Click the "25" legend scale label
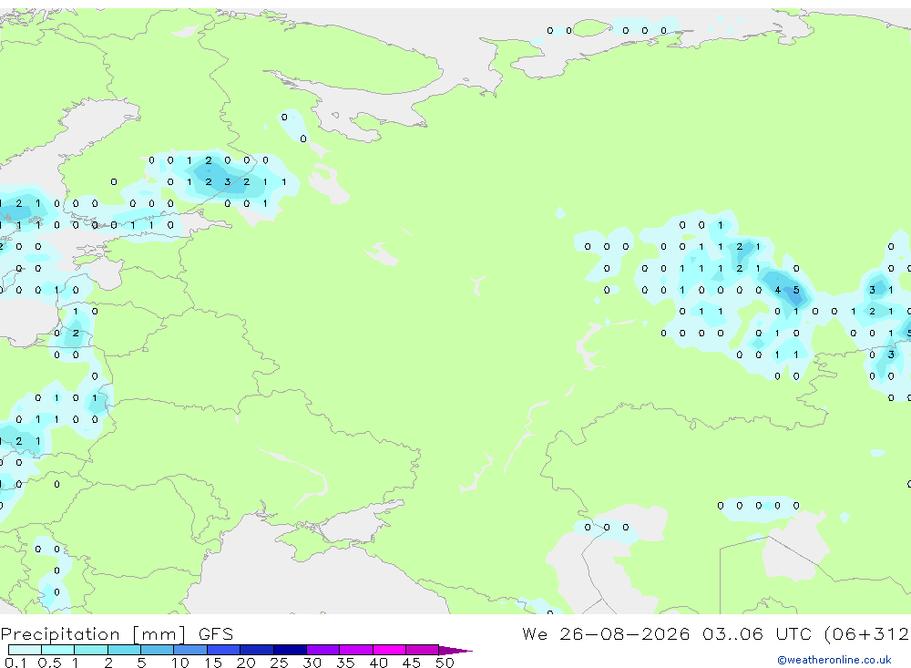 click(279, 663)
